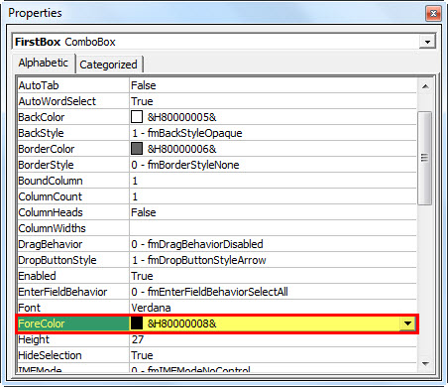Viewport: 448px width, 387px height.
Task: Click the AutoTab value False
Action: [x=144, y=85]
